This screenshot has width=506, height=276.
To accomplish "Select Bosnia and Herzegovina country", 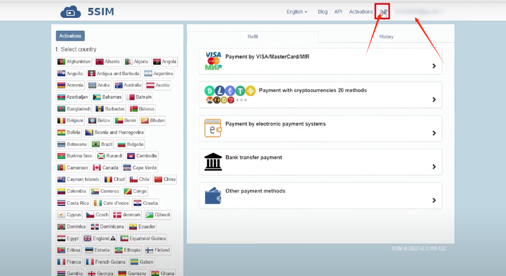I will pos(114,133).
